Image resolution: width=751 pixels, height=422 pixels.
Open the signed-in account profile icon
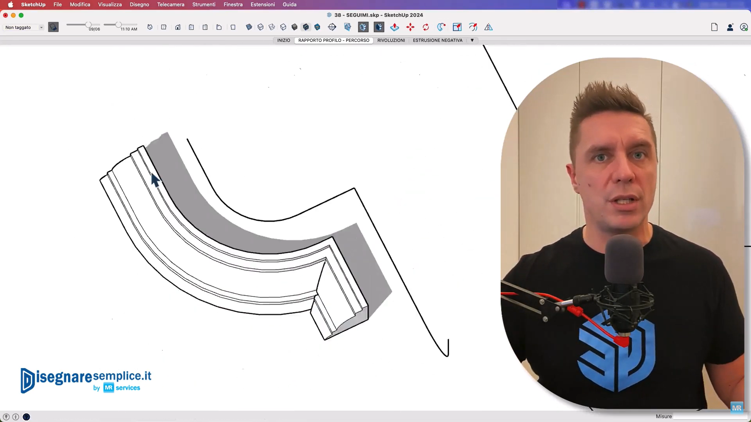pos(744,27)
